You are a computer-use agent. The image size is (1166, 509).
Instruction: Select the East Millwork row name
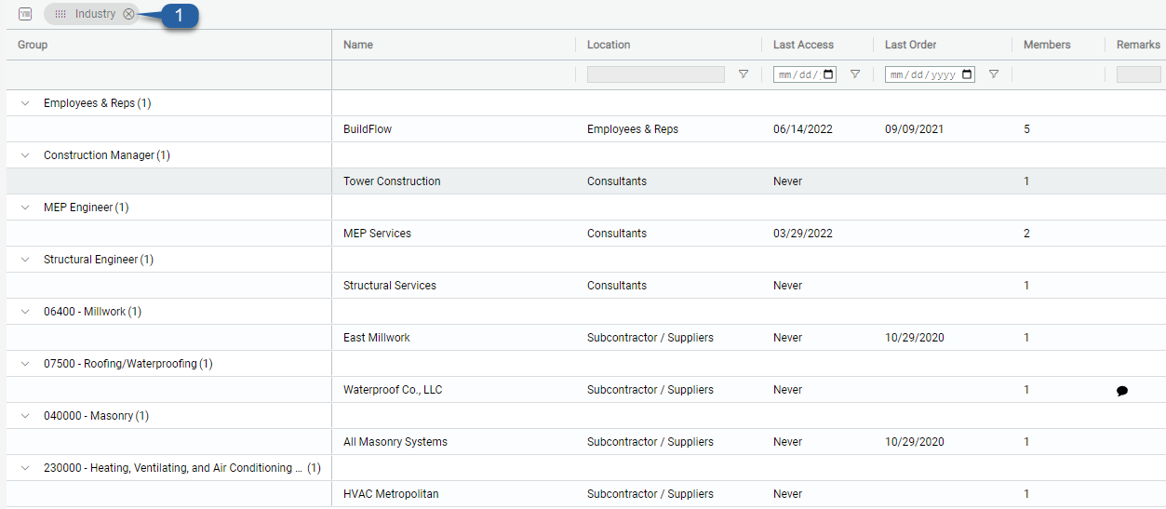click(377, 338)
